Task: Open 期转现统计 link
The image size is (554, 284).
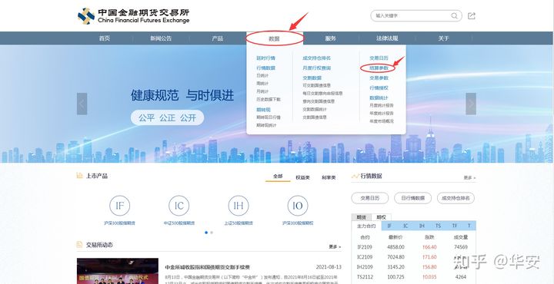Action: tap(266, 125)
